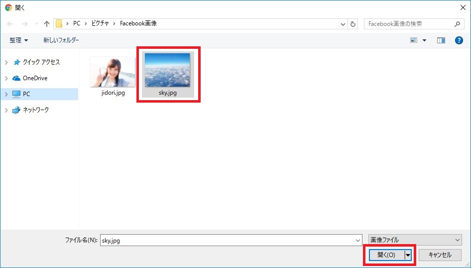Select OneDrive in the navigation pane

(35, 78)
